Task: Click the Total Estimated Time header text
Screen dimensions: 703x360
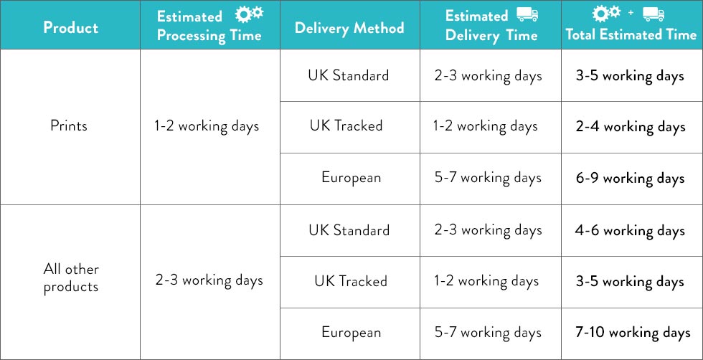Action: [x=631, y=34]
